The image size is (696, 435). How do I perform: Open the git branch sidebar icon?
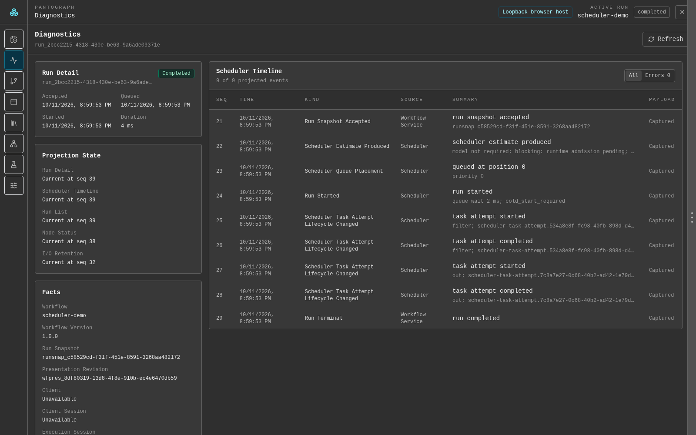(x=14, y=81)
